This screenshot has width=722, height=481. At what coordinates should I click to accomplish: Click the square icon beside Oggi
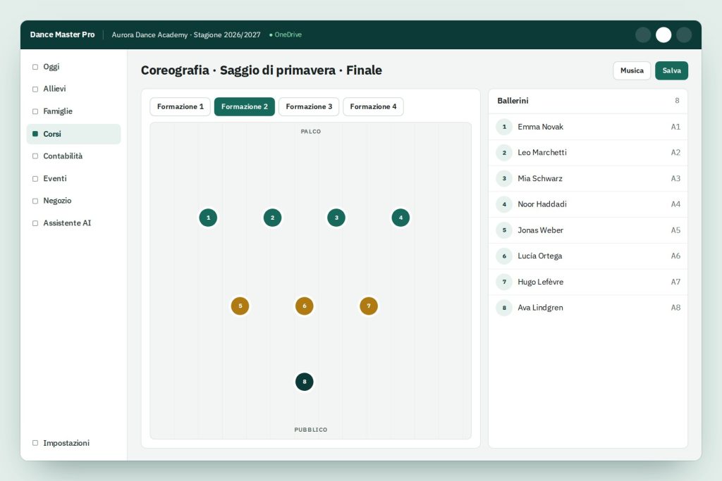35,67
